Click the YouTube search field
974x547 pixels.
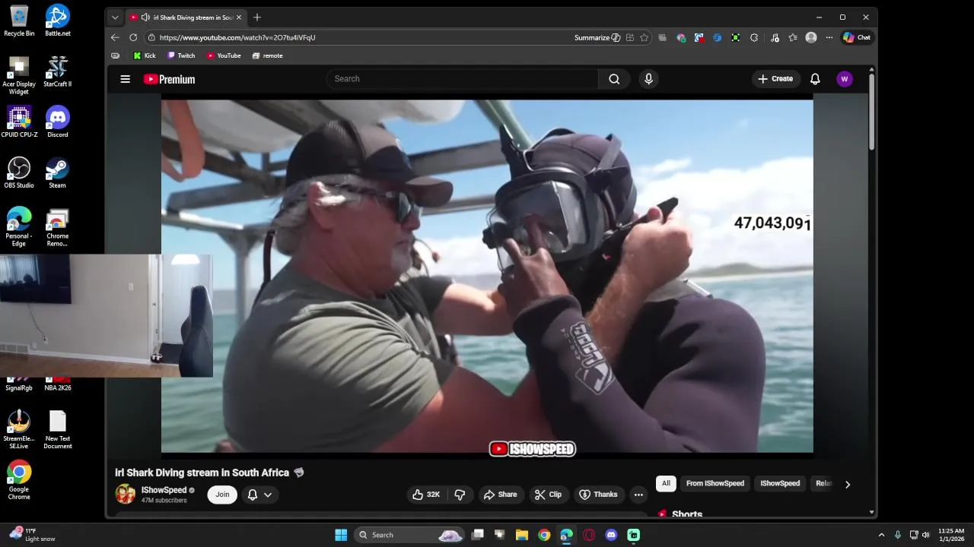click(x=463, y=79)
